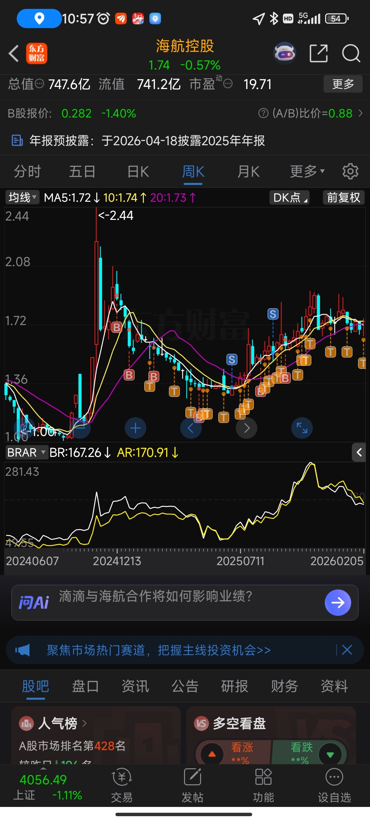The width and height of the screenshot is (370, 822).
Task: Move chart left with blue arrow button
Action: tap(191, 428)
